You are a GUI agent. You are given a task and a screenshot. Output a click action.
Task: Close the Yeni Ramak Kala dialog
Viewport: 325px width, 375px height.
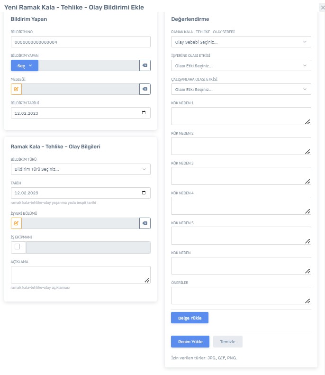(323, 8)
